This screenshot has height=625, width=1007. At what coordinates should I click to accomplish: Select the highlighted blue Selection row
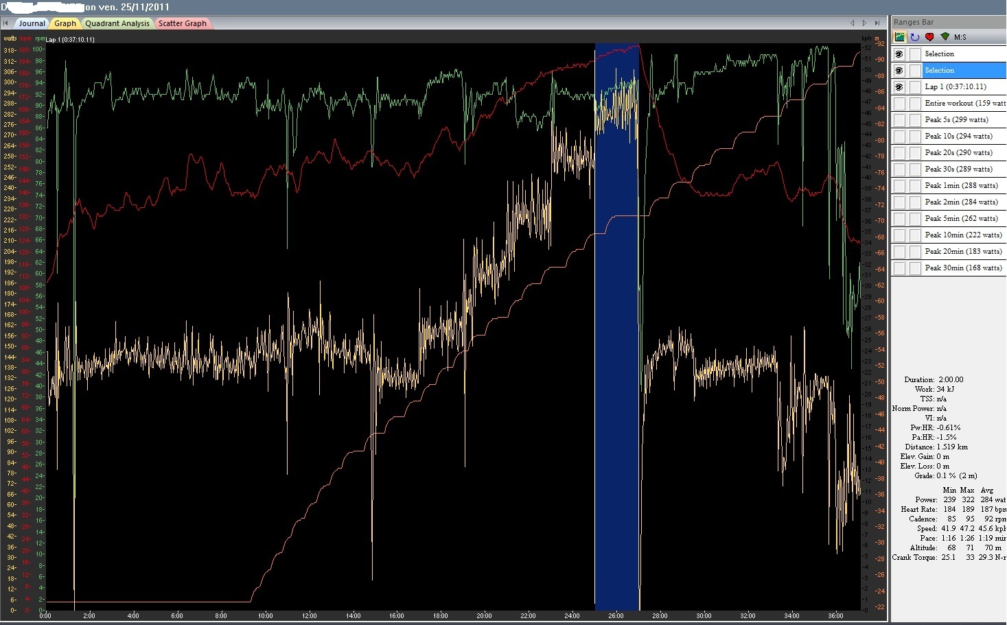[964, 71]
